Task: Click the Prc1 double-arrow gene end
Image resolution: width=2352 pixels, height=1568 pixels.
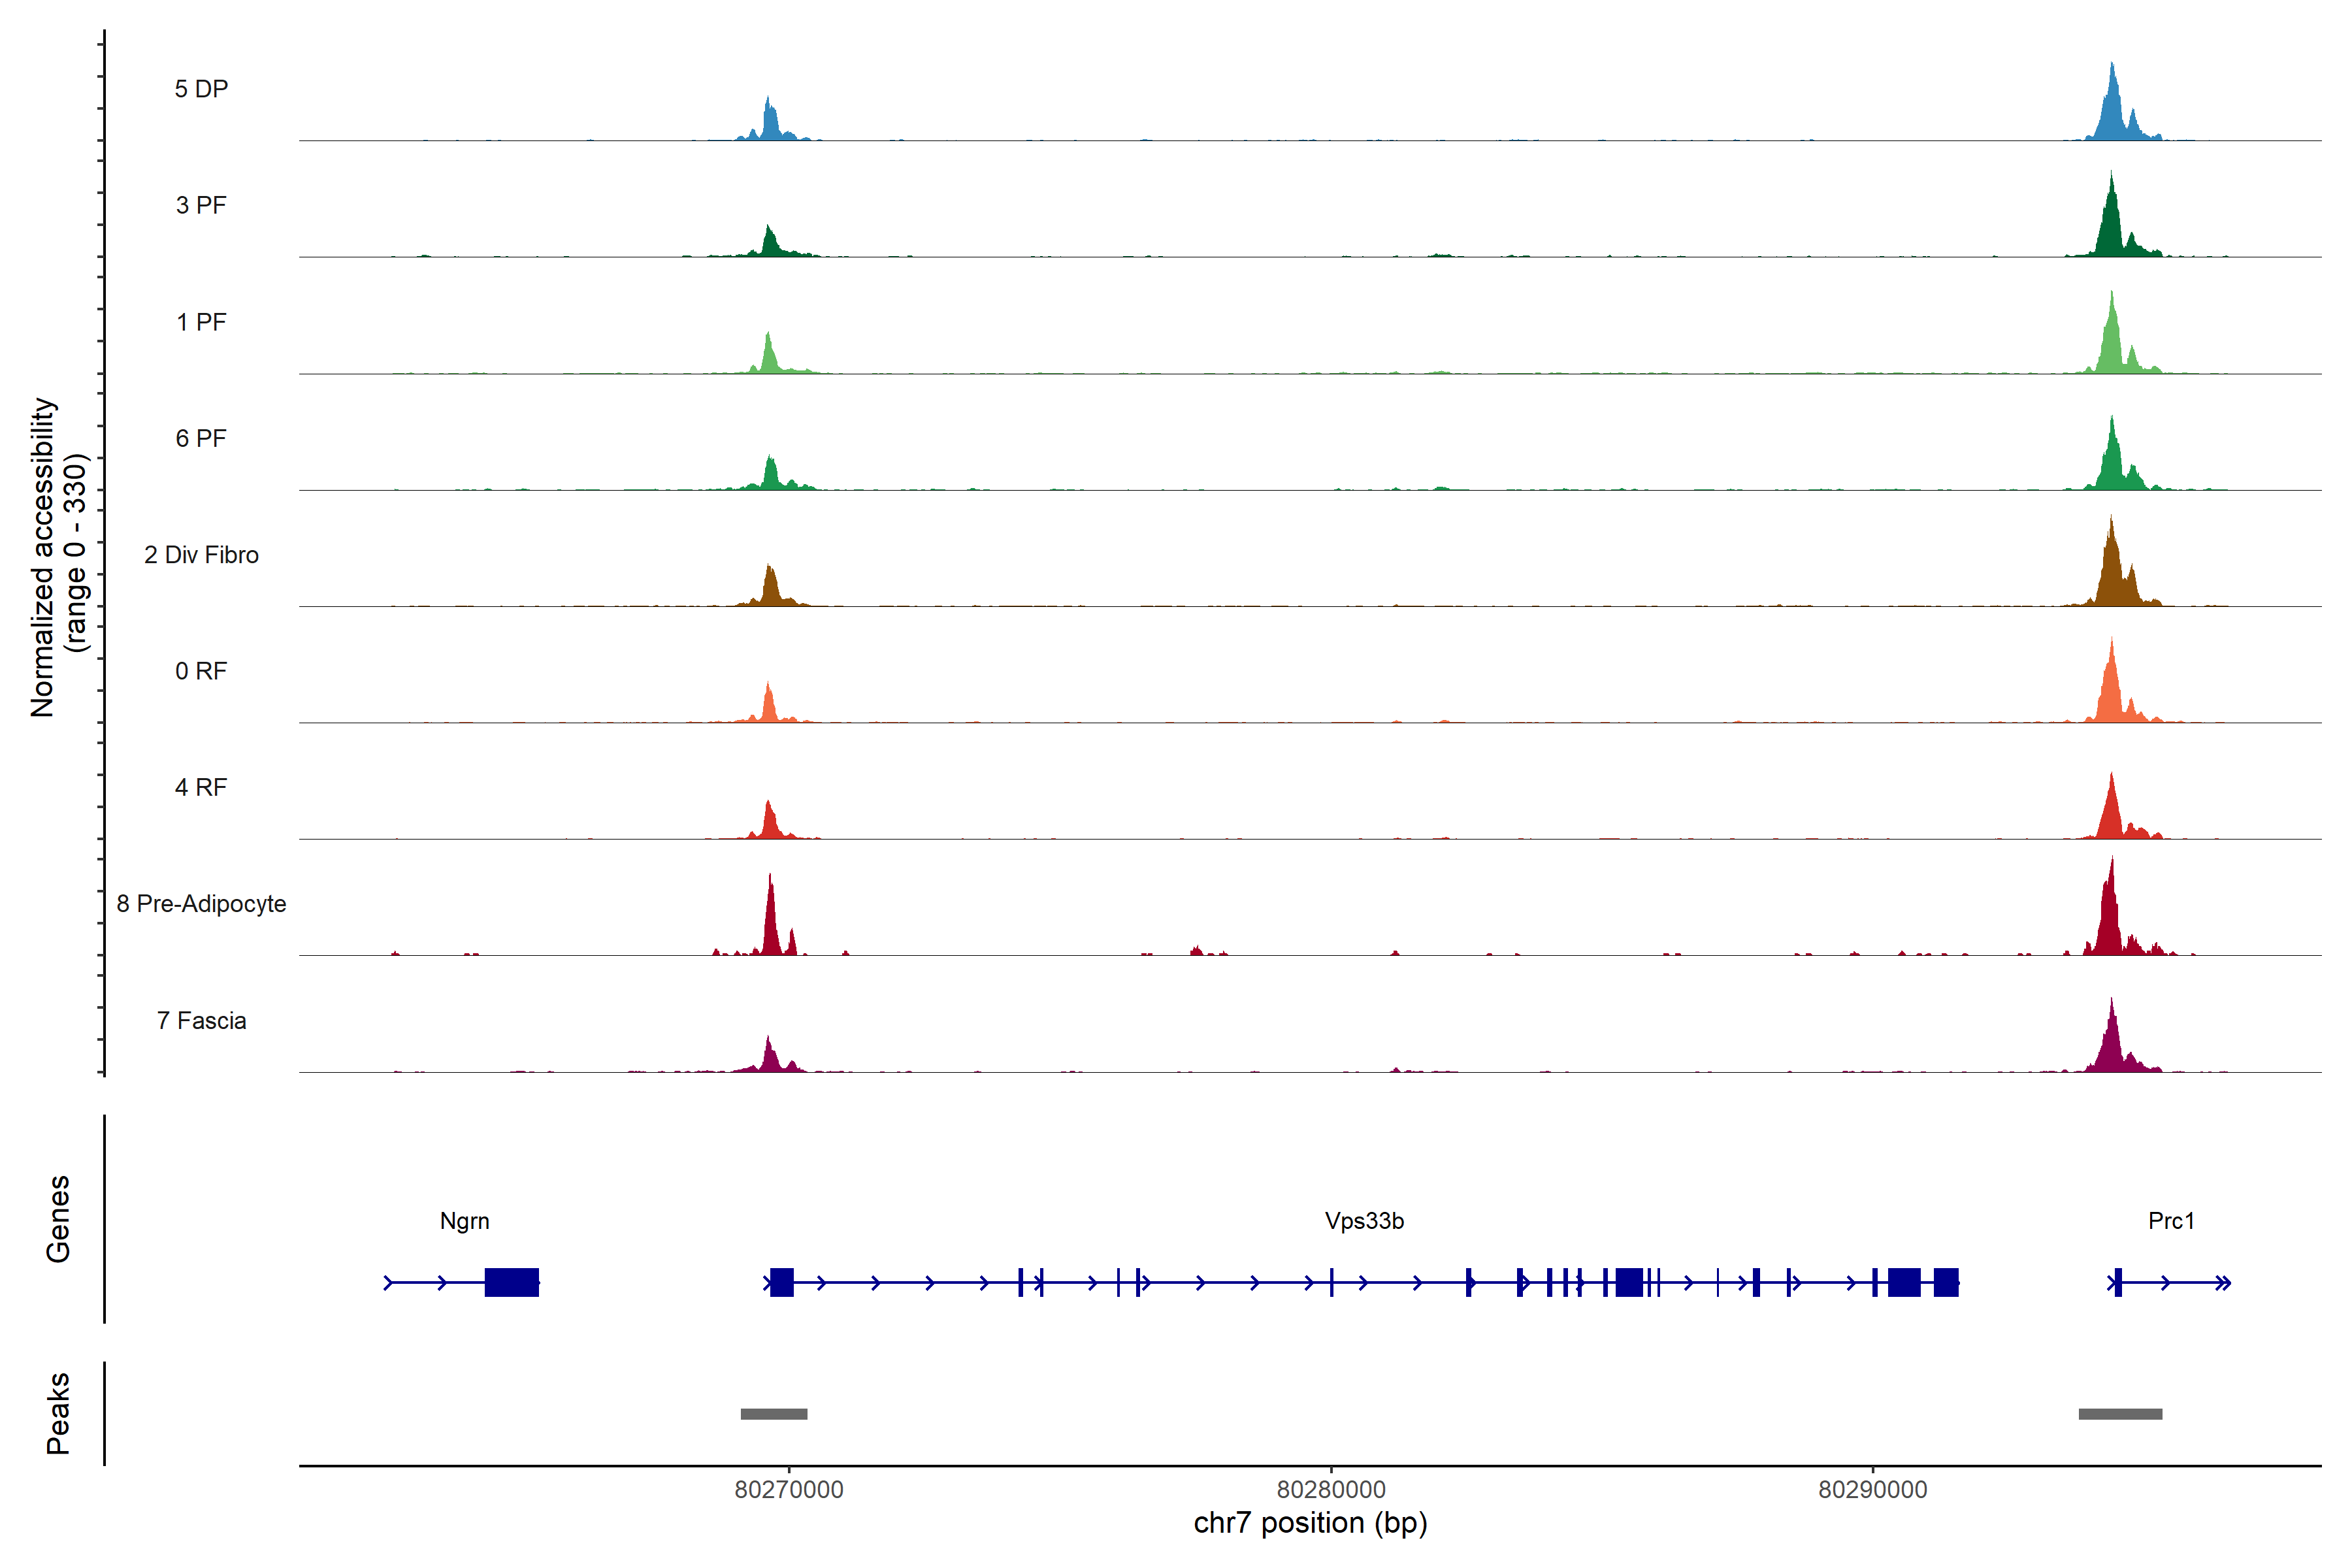Action: point(2223,1283)
